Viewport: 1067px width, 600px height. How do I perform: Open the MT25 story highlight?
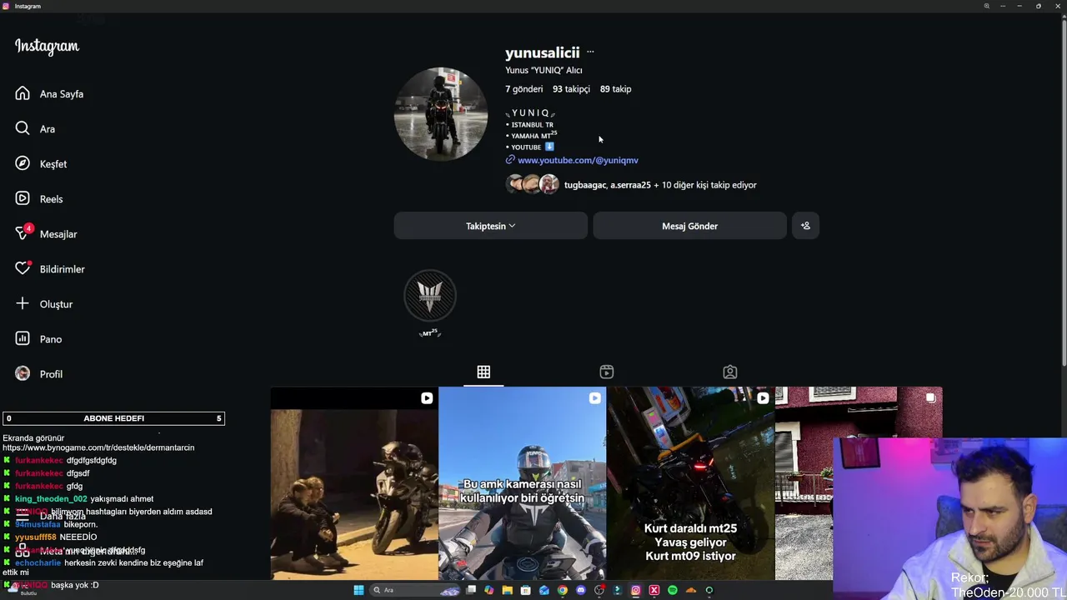click(430, 296)
